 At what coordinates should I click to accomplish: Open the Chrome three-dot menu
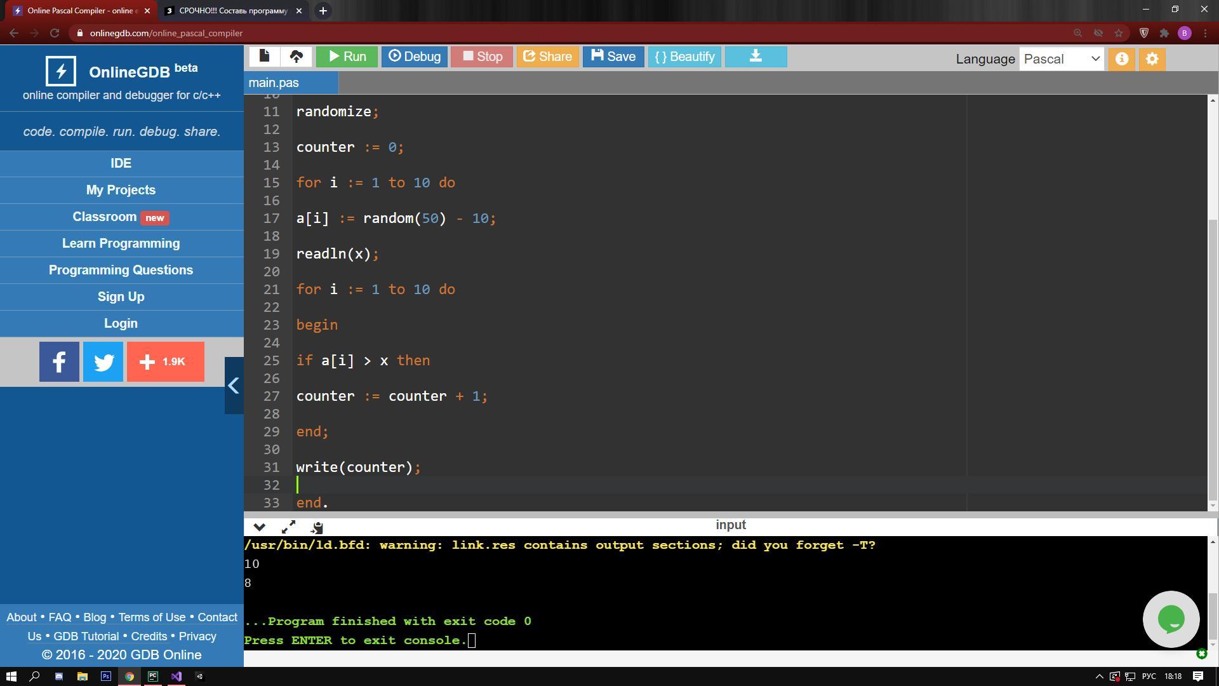click(x=1205, y=33)
